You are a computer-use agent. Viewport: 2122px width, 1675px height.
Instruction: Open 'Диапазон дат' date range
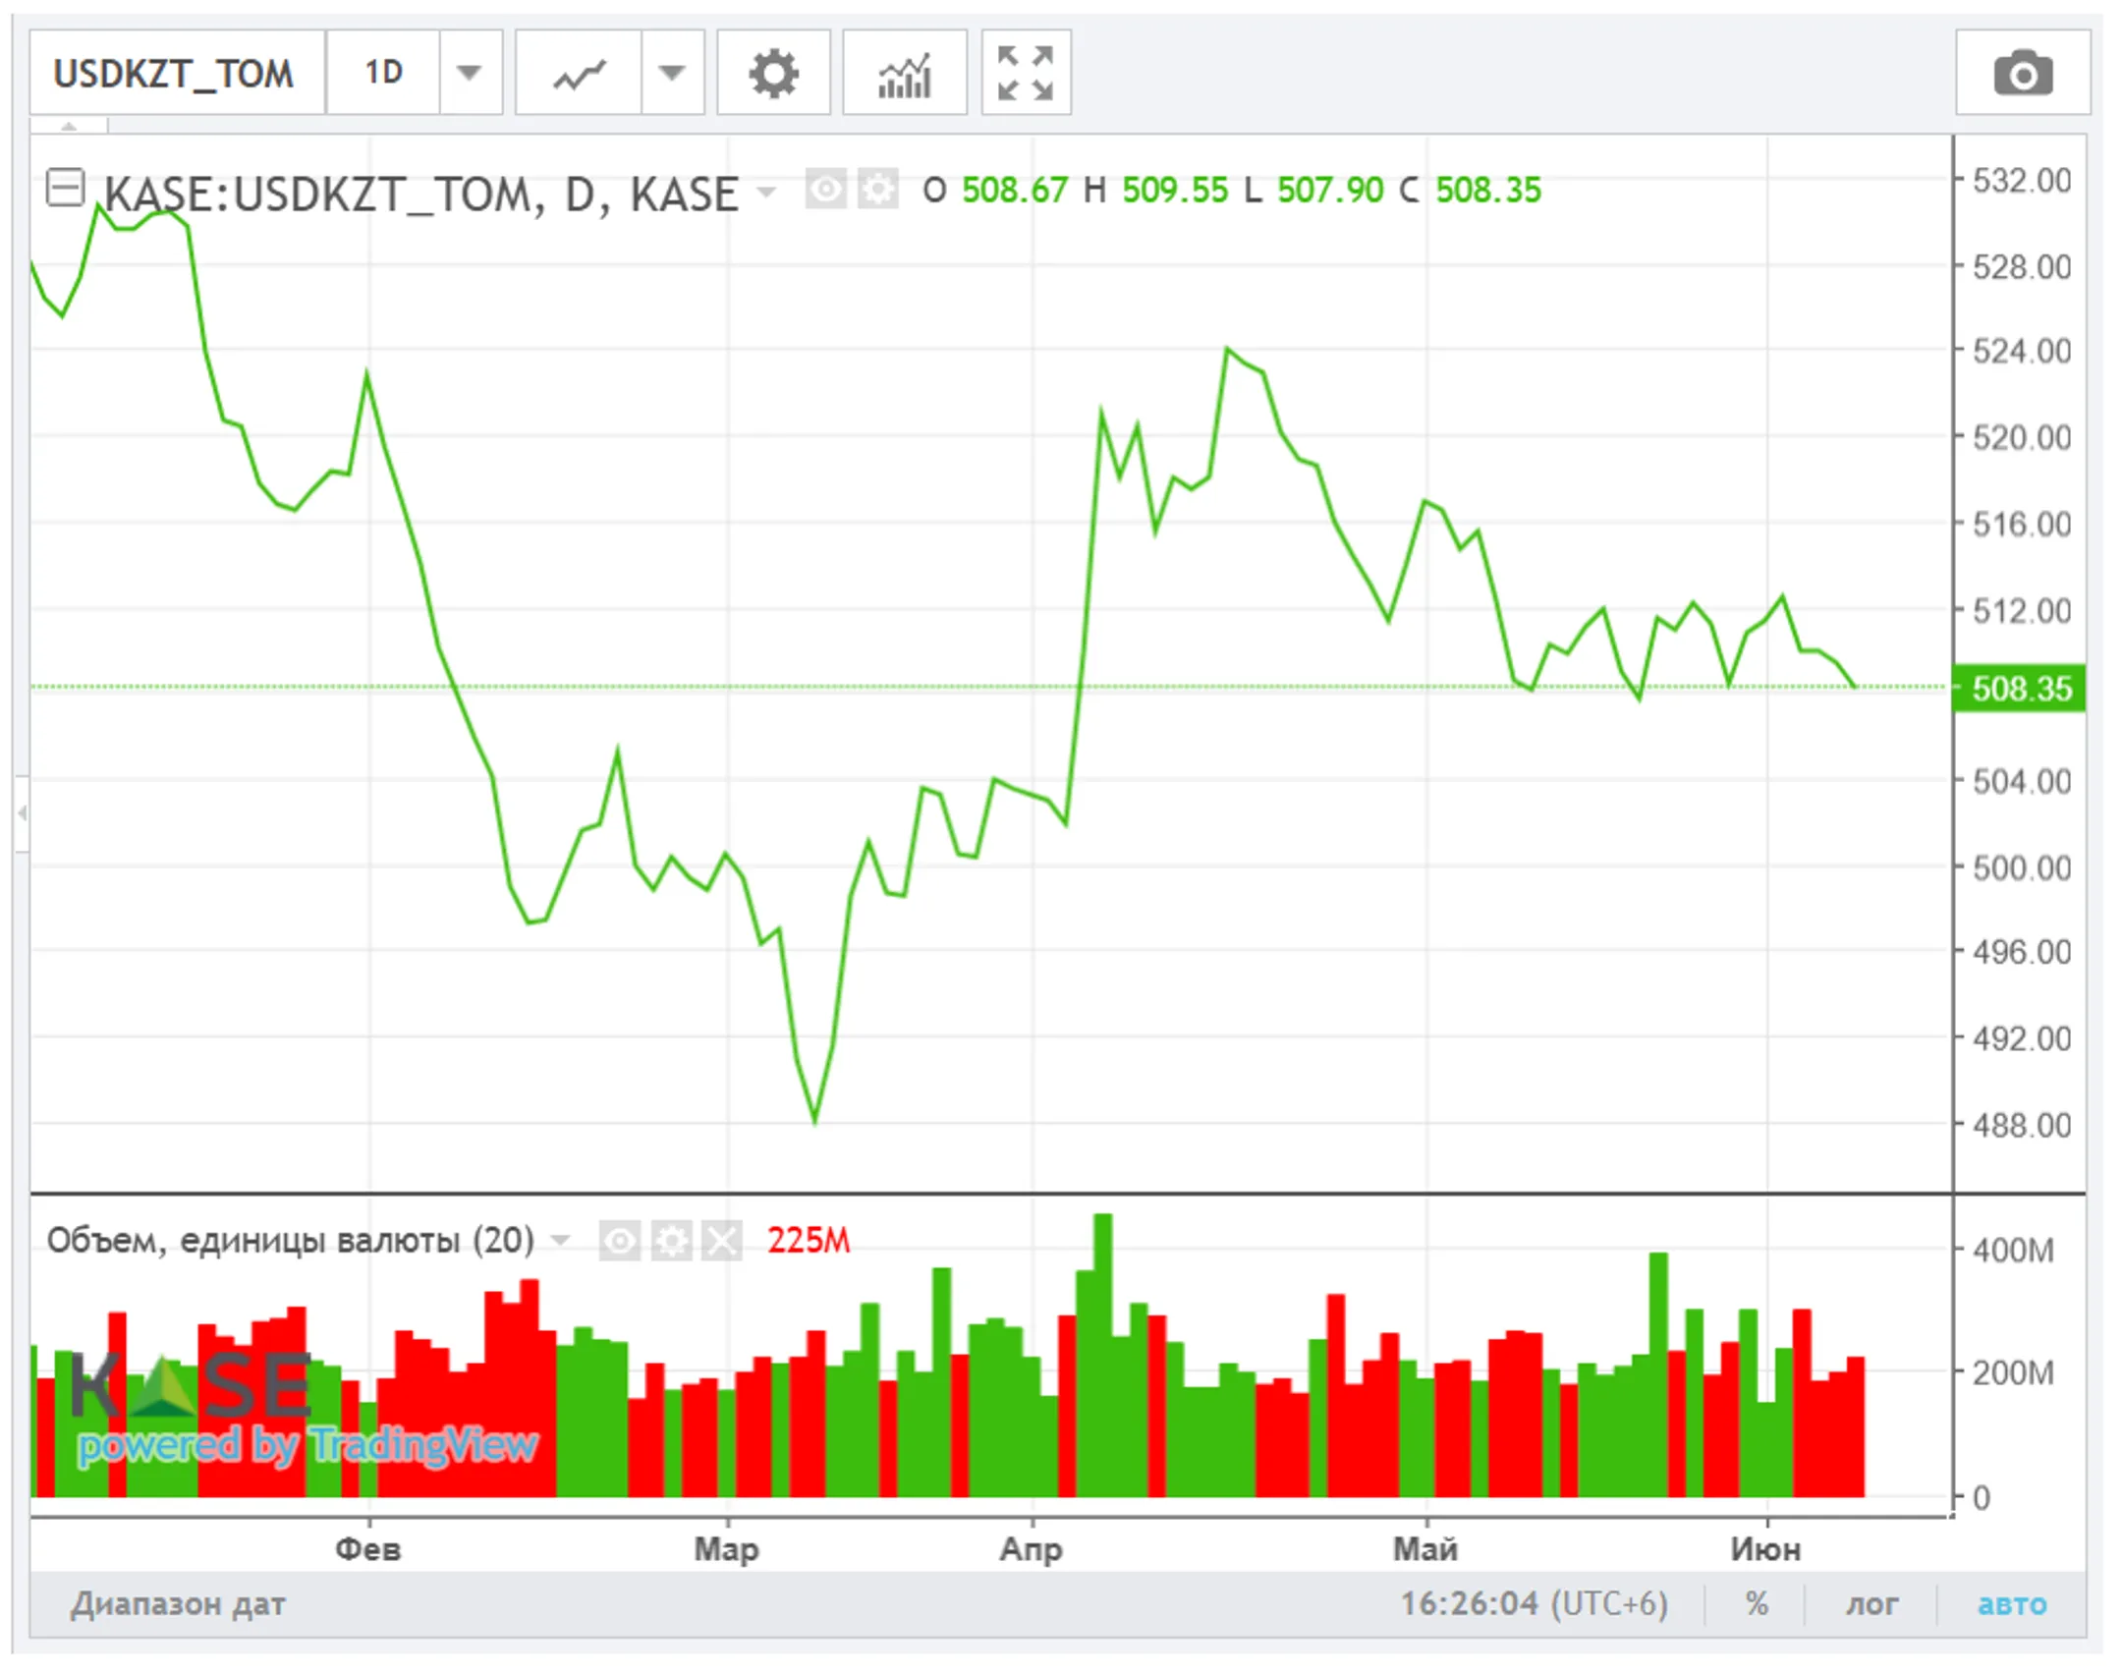click(x=178, y=1603)
